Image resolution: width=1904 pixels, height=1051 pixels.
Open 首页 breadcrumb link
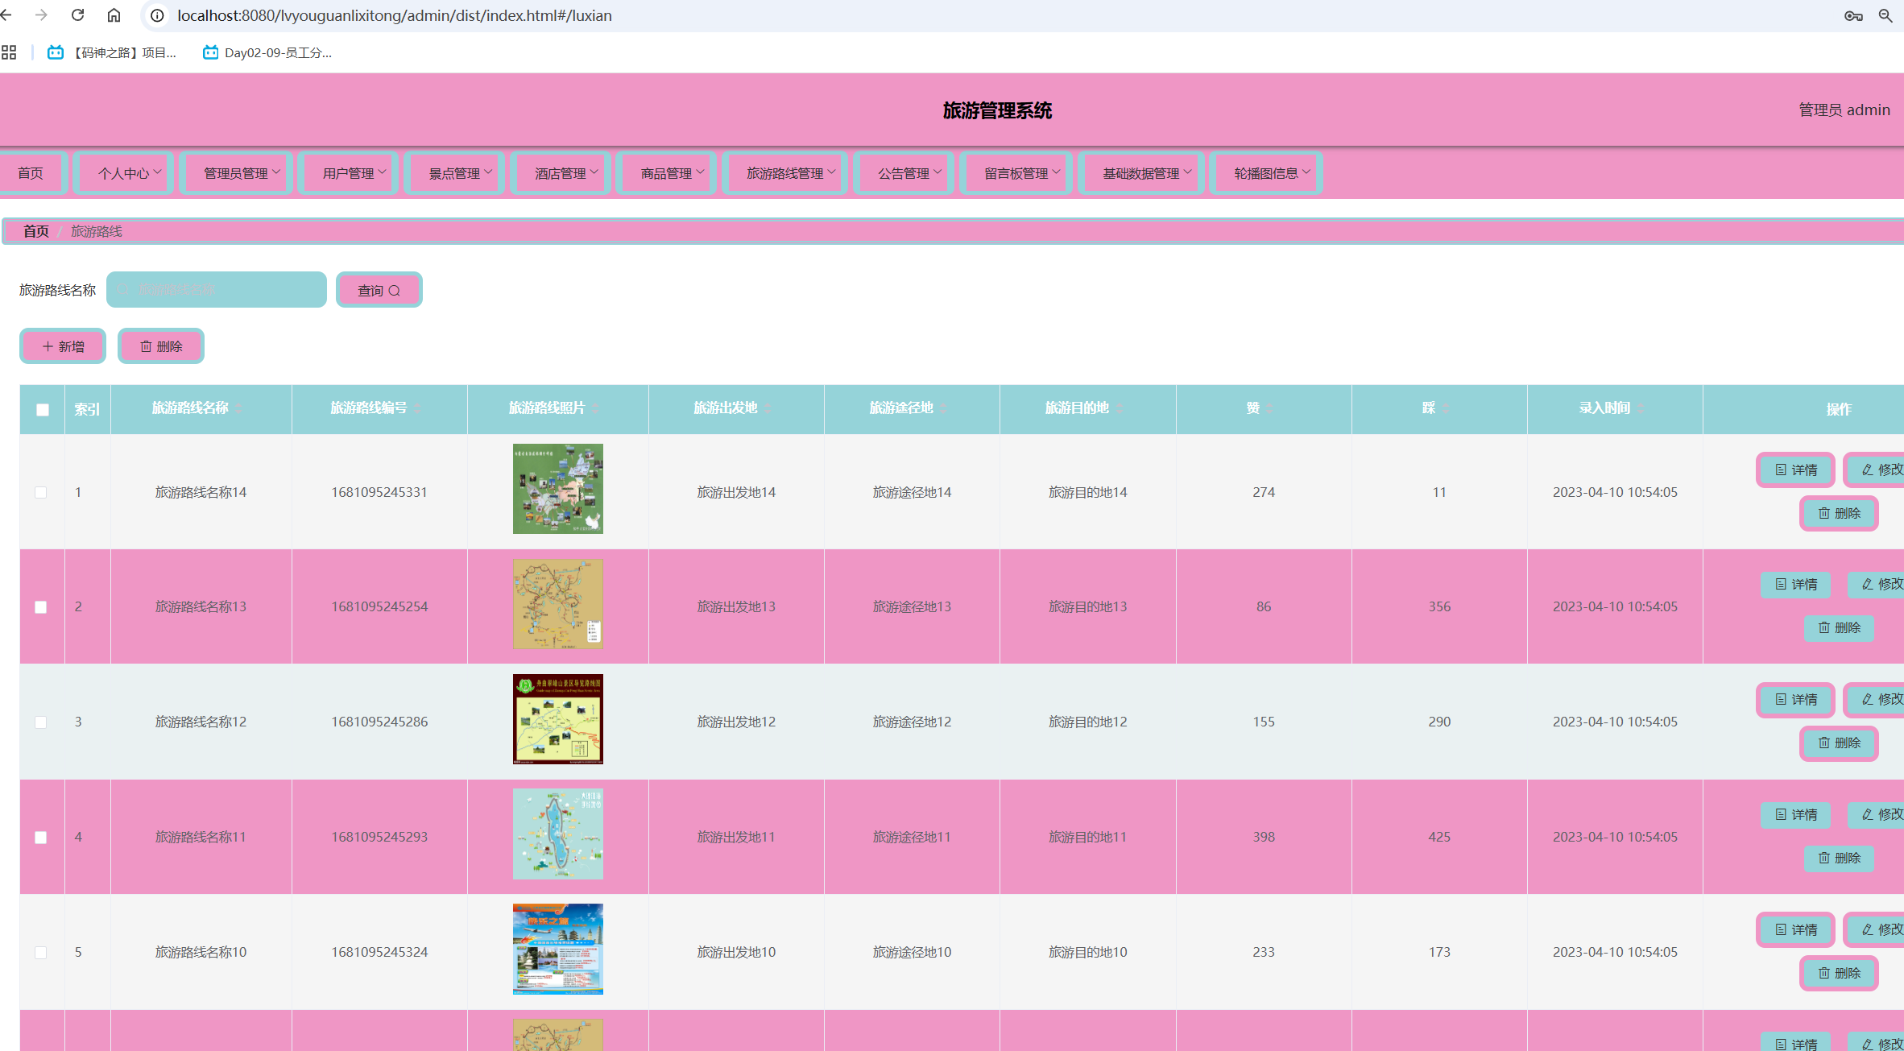click(x=35, y=231)
